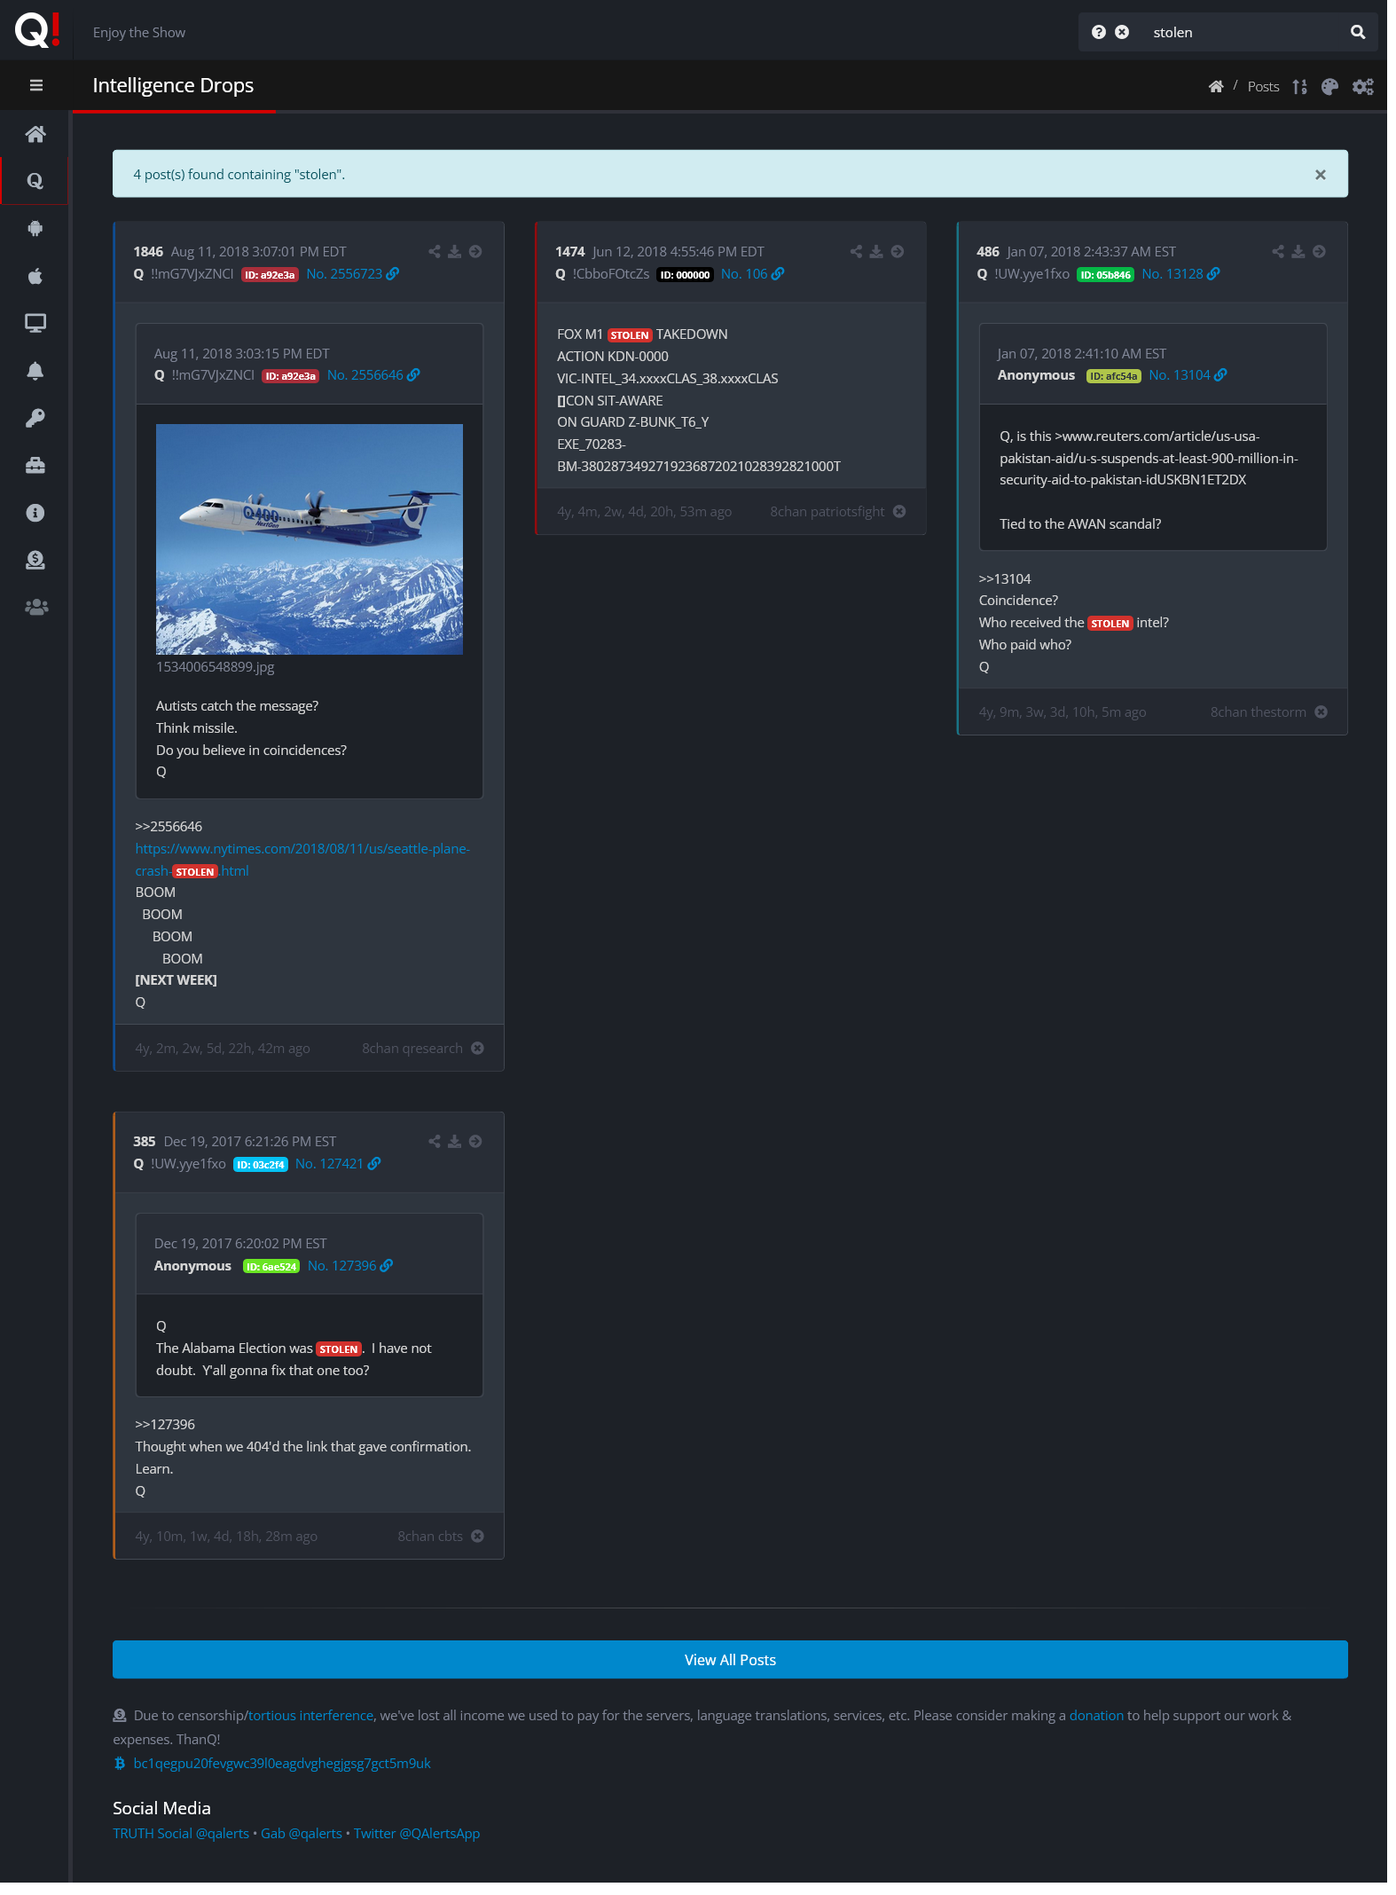Clear the search with the x icon

click(x=1122, y=32)
